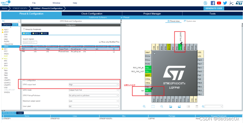This screenshot has width=243, height=123.
Task: Select the A->Z sidebar tab
Action: [x=15, y=25]
